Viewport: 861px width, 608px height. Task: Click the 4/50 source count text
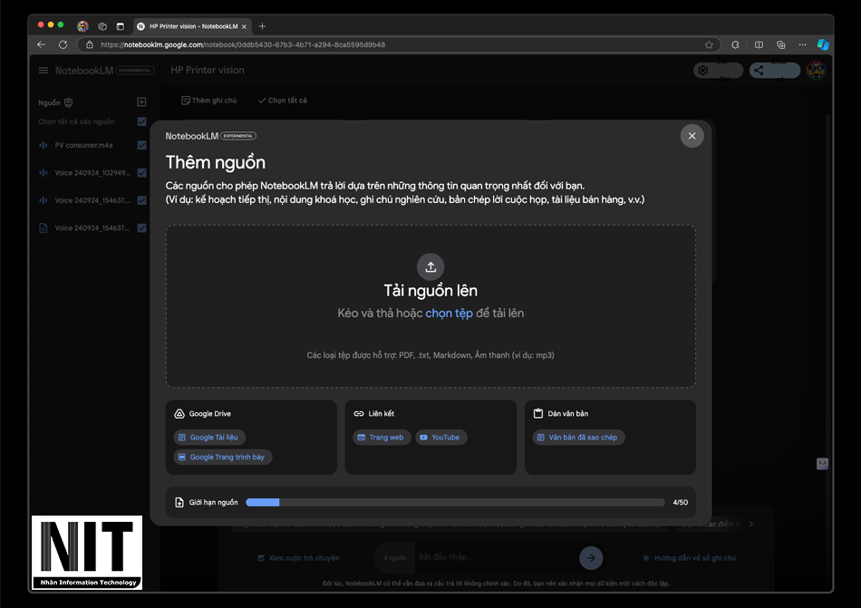[681, 503]
